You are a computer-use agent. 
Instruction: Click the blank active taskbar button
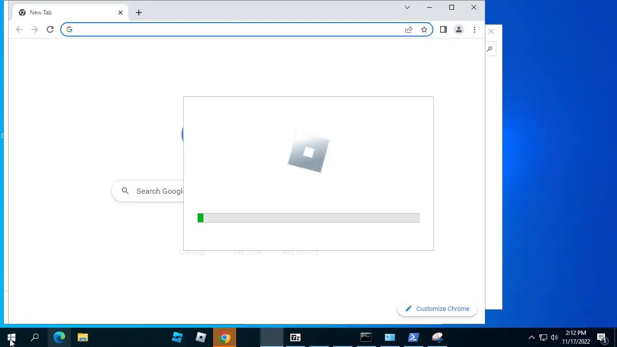pyautogui.click(x=272, y=337)
